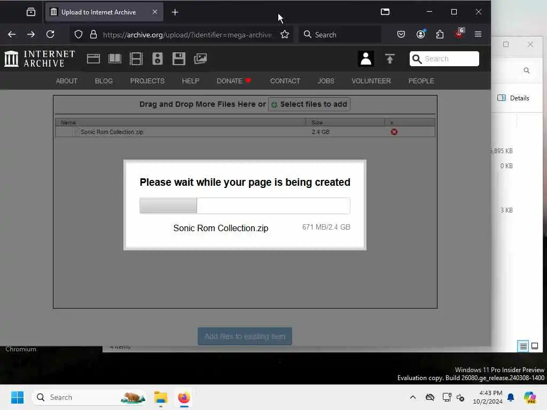The height and width of the screenshot is (410, 547).
Task: Open the CONTACT navigation link
Action: tap(285, 81)
